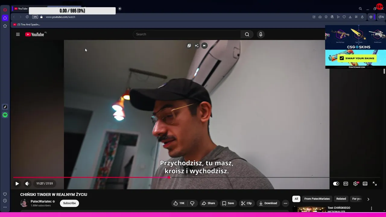Save the video to a playlist
Image resolution: width=386 pixels, height=217 pixels.
228,203
